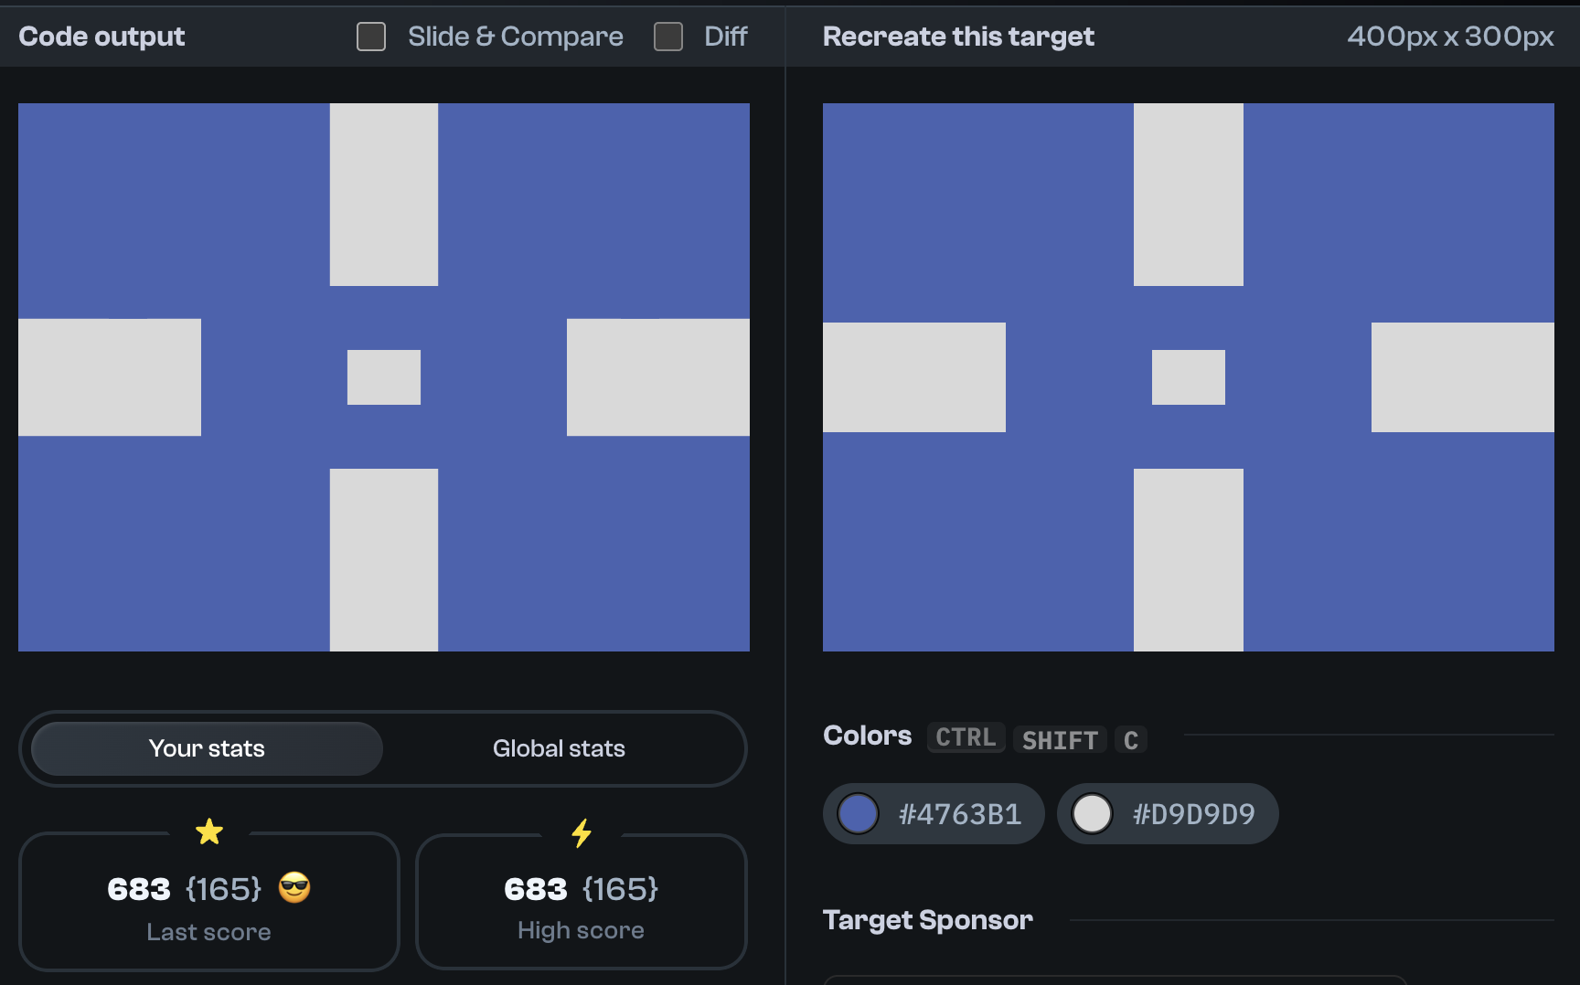Enable the Diff checkbox
1580x985 pixels.
pyautogui.click(x=667, y=37)
